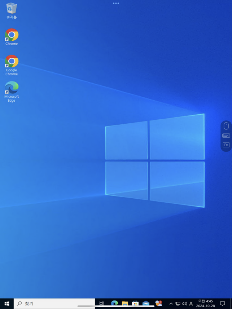Show the keyboard from the side panel
Screen dimensions: 232x309
point(226,136)
